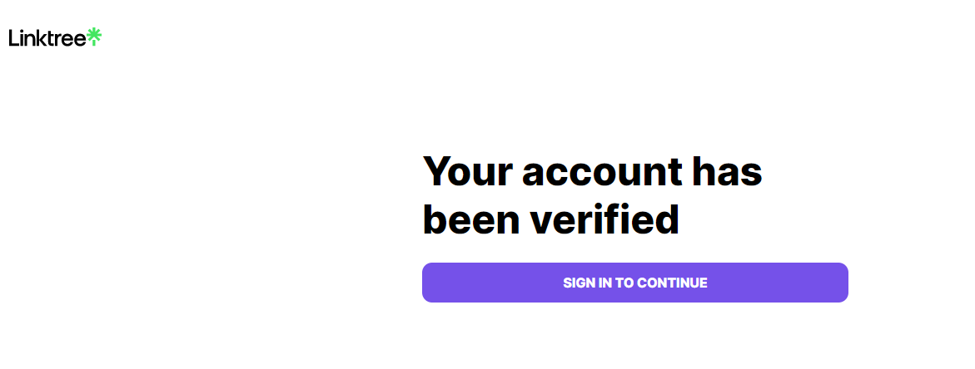Viewport: 975px width, 369px height.
Task: Click the right edge of purple sign-in button
Action: (843, 283)
